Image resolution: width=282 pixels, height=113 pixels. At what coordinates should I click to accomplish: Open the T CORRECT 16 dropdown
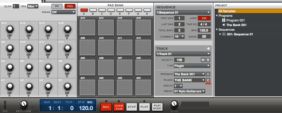coord(179,37)
